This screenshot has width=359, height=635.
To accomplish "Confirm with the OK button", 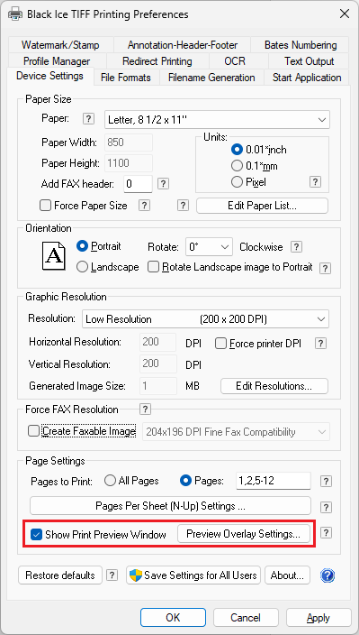I will click(x=173, y=618).
